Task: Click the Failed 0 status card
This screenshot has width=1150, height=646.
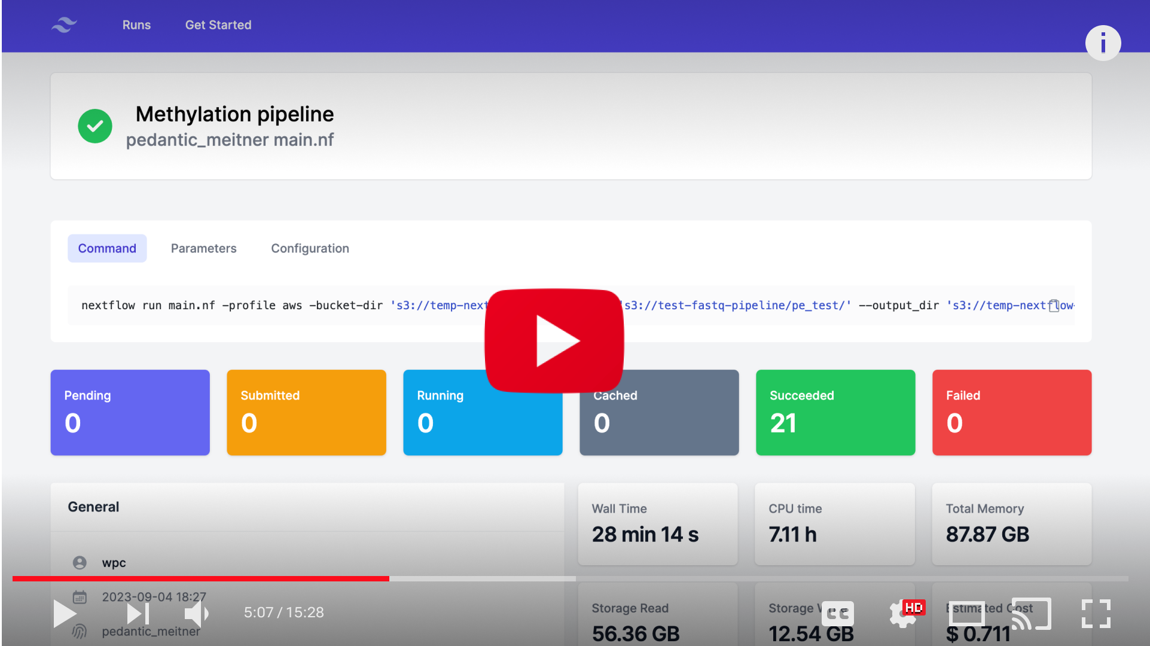Action: click(1012, 413)
